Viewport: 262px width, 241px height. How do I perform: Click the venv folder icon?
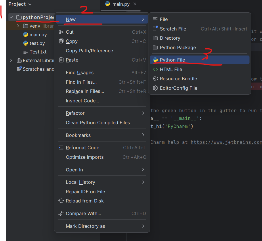coord(25,26)
